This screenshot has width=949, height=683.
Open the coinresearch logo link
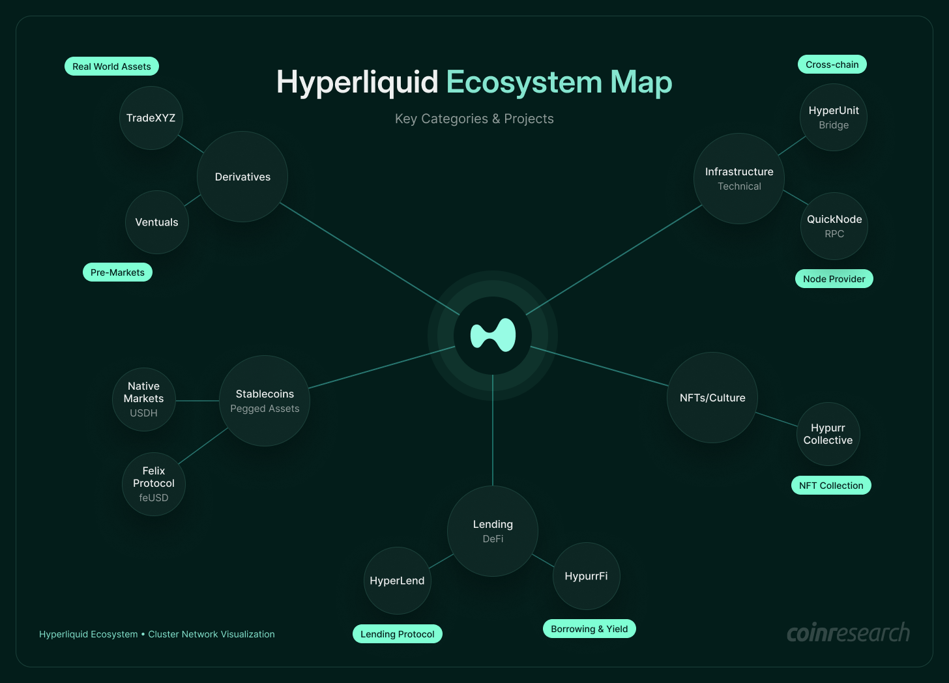pyautogui.click(x=849, y=633)
